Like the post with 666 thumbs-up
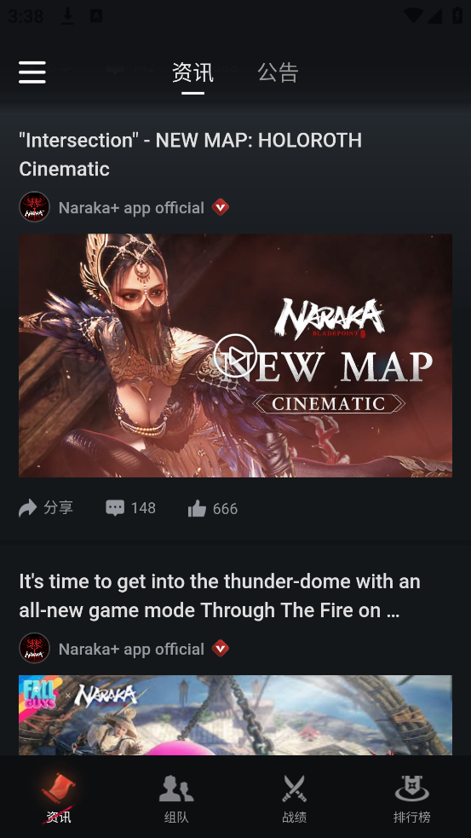The width and height of the screenshot is (471, 838). [x=213, y=509]
